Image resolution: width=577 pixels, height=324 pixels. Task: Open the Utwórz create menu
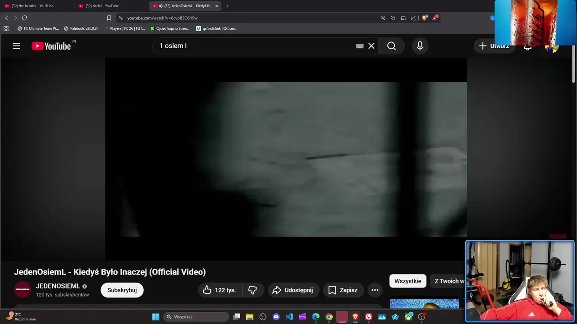494,46
